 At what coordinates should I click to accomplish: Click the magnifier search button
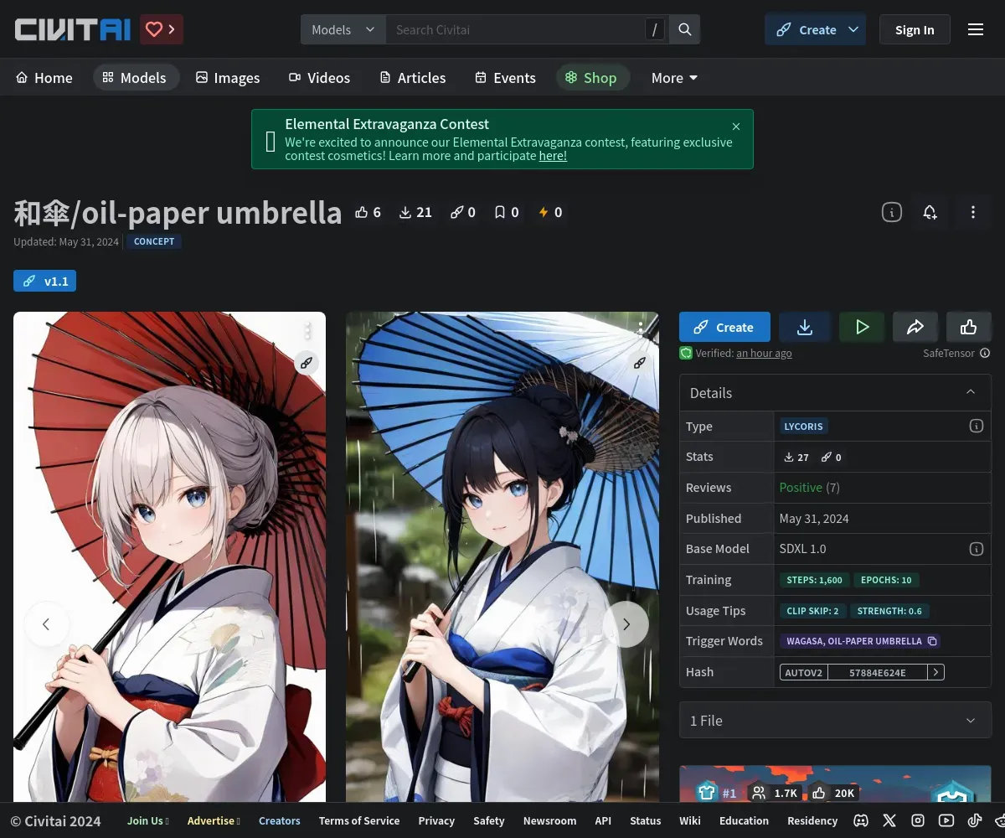click(x=685, y=29)
